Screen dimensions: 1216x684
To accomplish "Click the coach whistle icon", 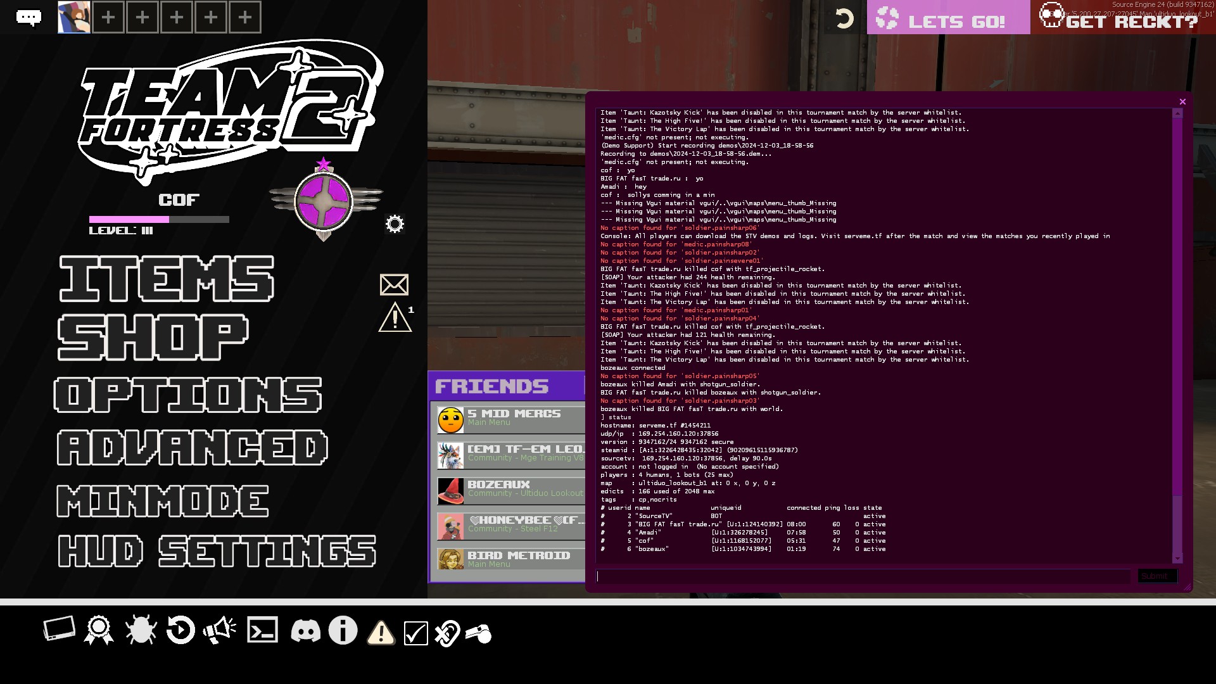I will (479, 633).
